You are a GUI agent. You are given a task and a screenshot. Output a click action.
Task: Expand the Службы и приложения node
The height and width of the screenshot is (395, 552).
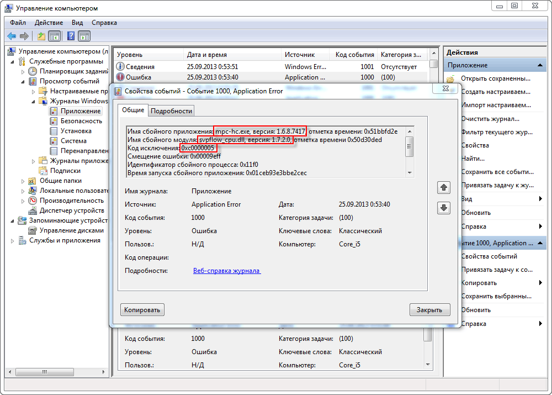click(13, 240)
